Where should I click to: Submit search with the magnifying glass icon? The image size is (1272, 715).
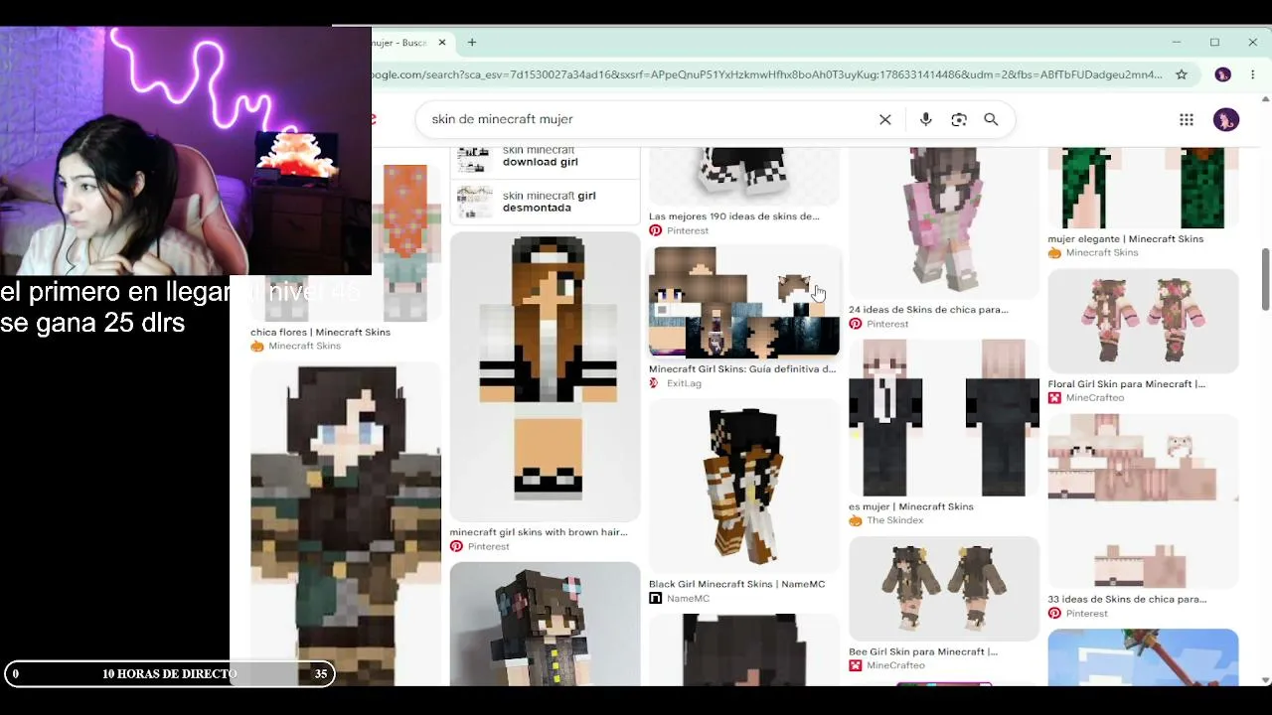[x=991, y=119]
